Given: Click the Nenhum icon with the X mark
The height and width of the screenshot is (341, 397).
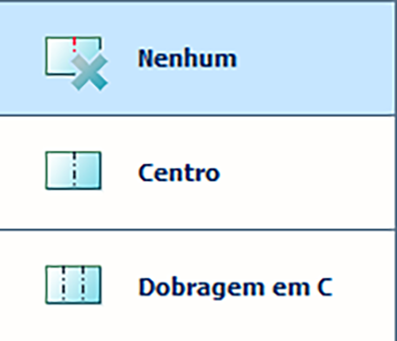Looking at the screenshot, I should tap(77, 63).
